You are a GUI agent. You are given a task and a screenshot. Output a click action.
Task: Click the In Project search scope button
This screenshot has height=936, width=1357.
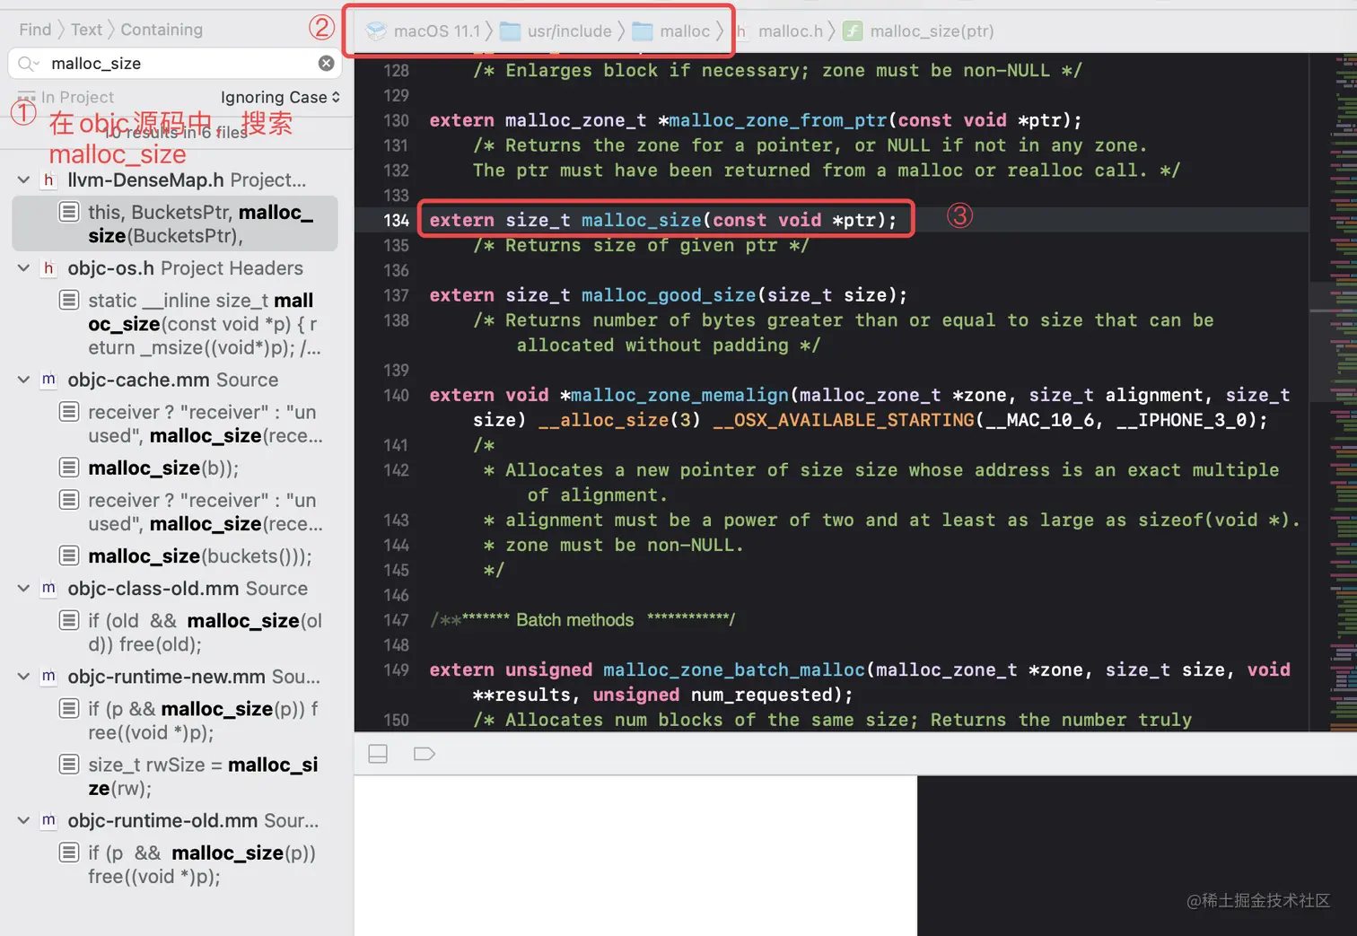(66, 97)
